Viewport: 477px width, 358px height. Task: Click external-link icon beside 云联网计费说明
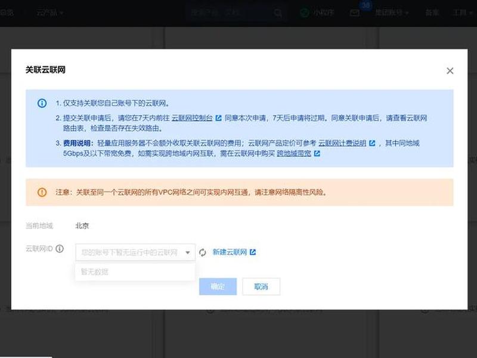pyautogui.click(x=372, y=143)
